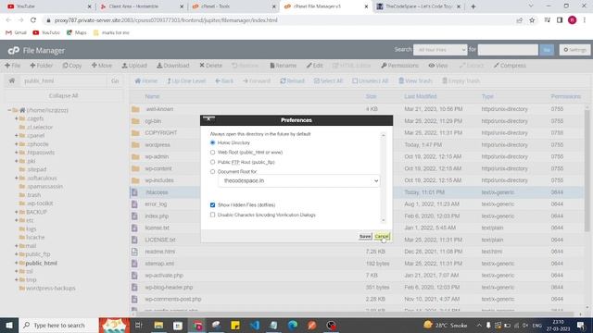
Task: Click Back in the navigation bar
Action: pyautogui.click(x=224, y=80)
